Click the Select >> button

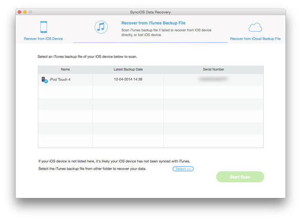click(183, 169)
